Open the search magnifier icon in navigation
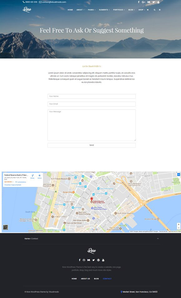 click(154, 10)
